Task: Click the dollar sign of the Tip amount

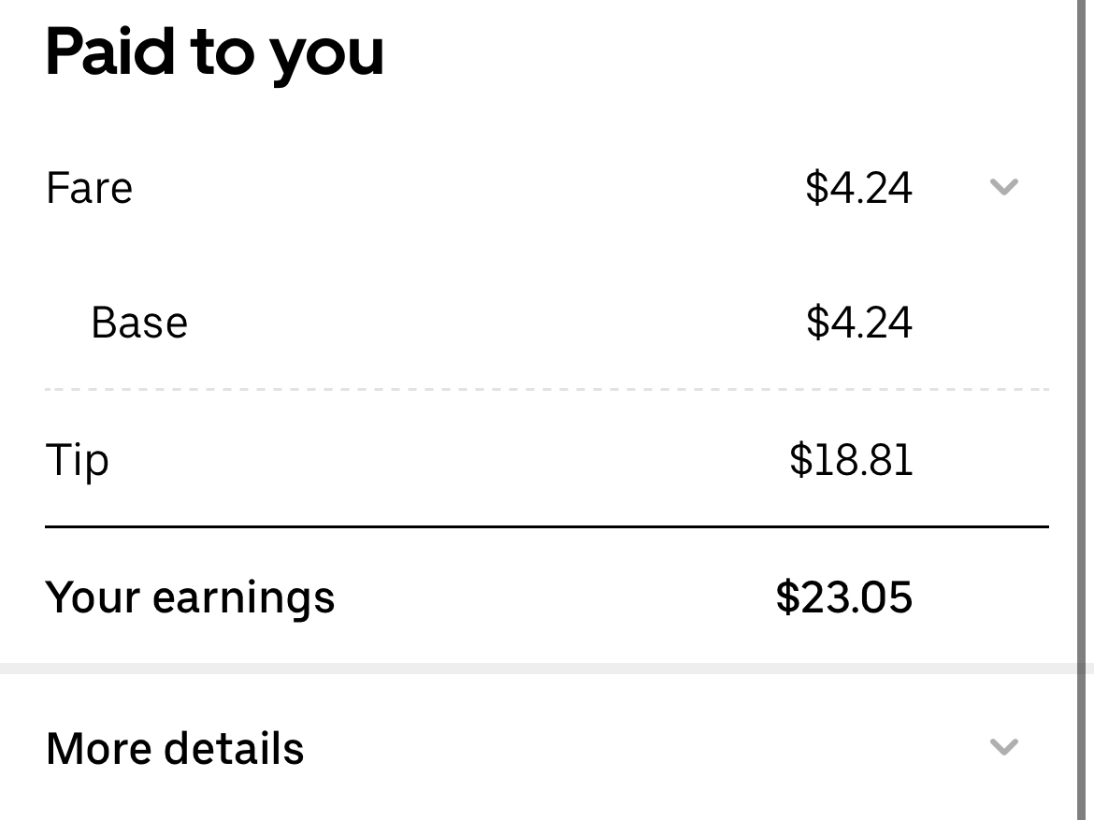Action: pos(800,460)
